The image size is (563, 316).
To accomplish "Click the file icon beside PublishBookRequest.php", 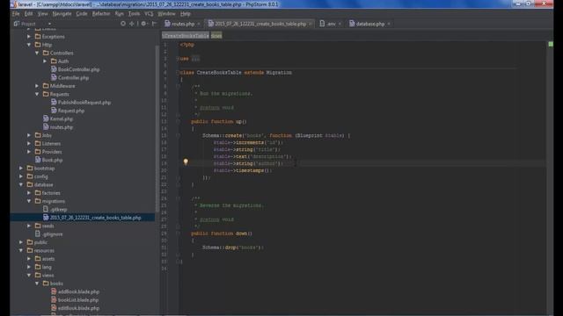I will [54, 102].
